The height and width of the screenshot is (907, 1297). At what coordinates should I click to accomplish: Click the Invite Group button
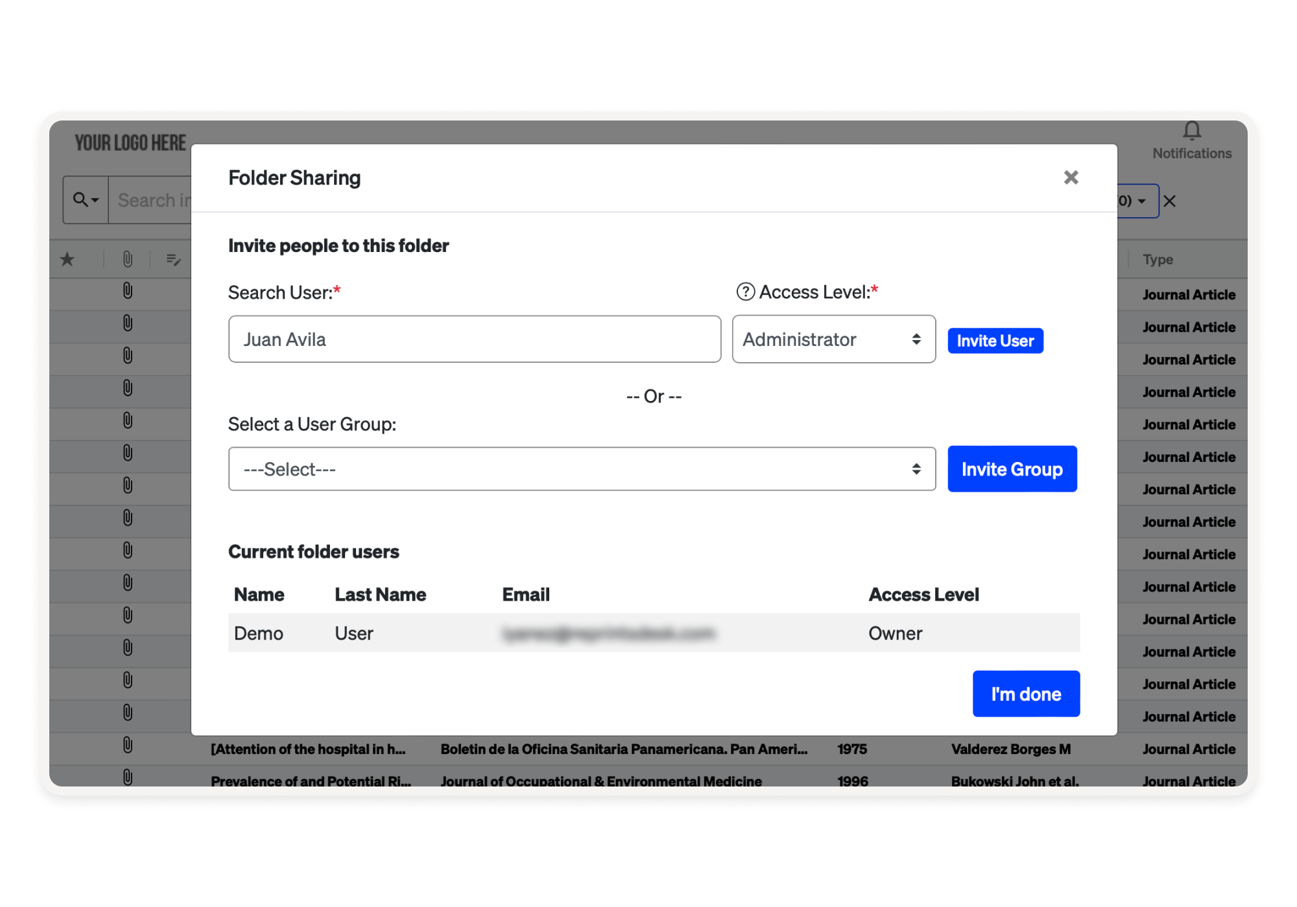(1012, 468)
